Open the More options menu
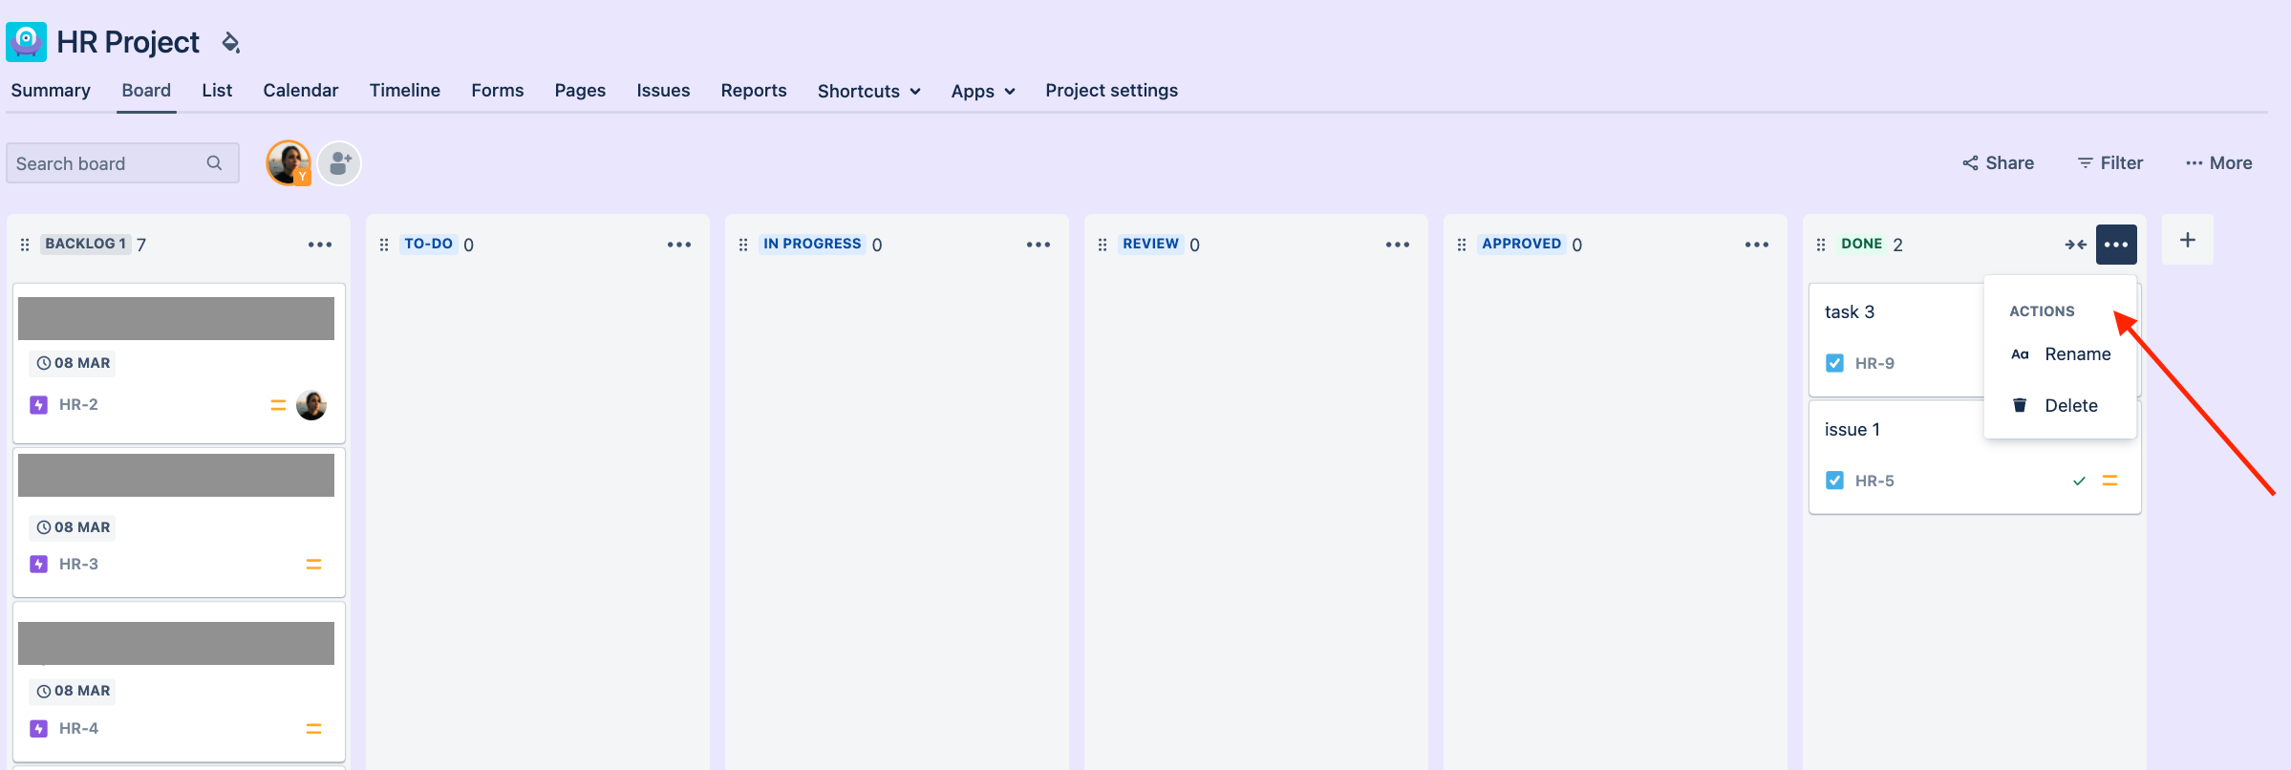Viewport: 2291px width, 770px height. coord(2218,163)
